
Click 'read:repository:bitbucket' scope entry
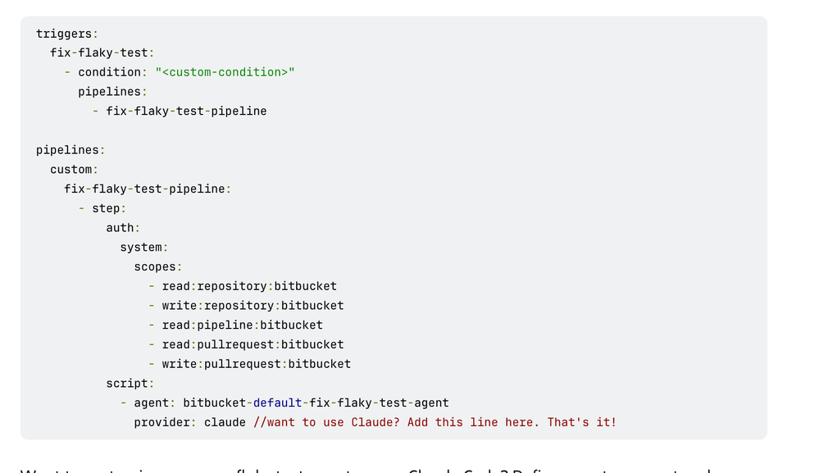click(249, 287)
